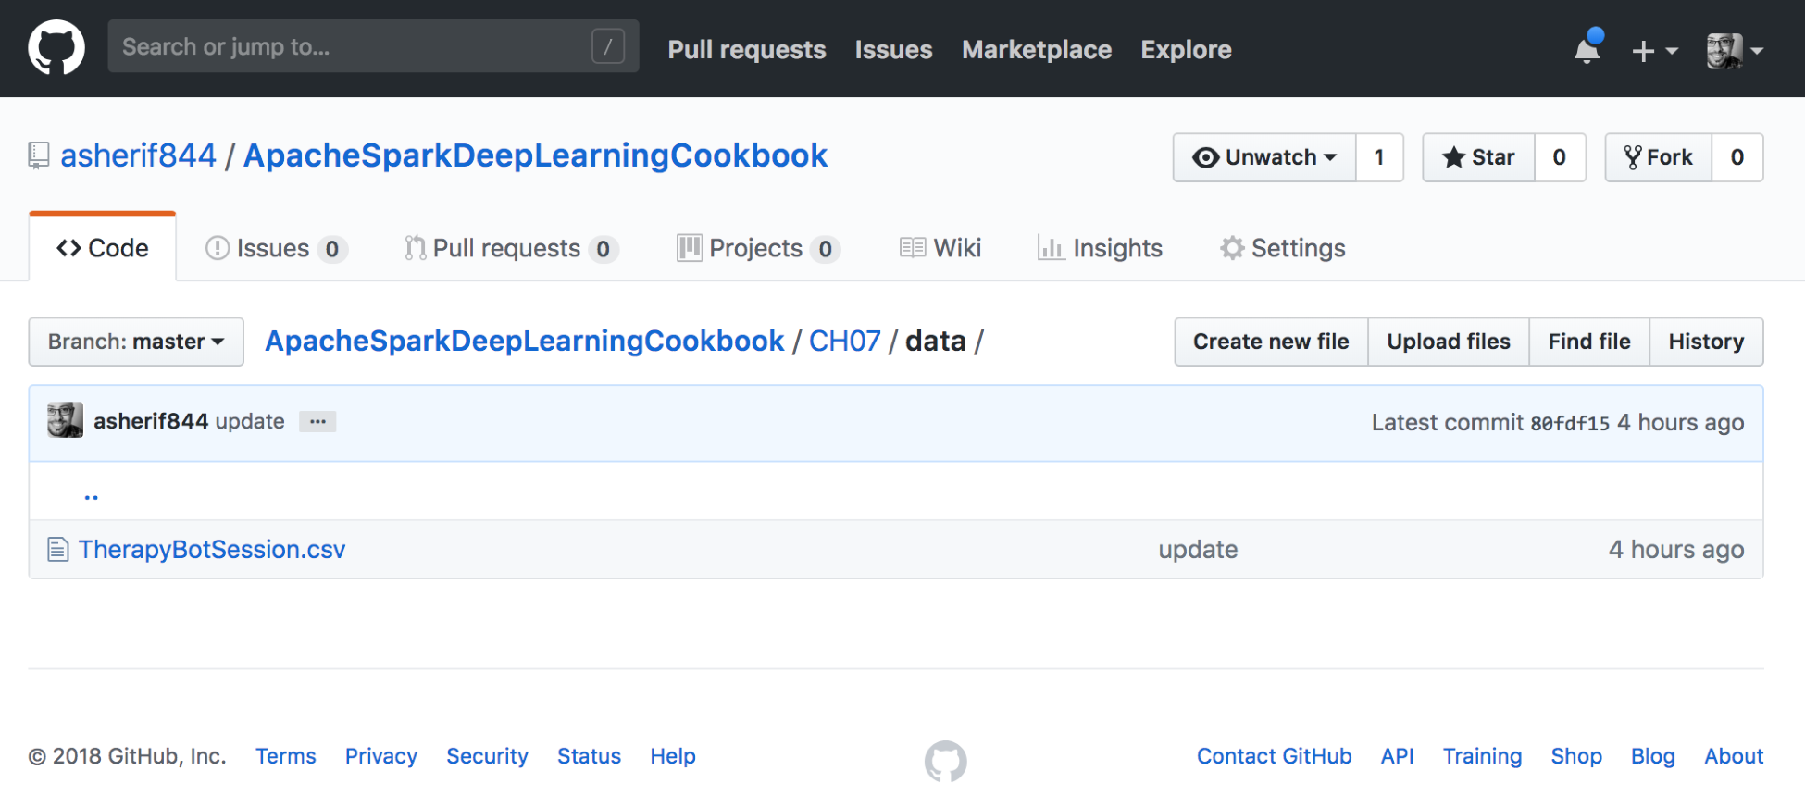Screen dimensions: 1805x808
Task: Open the Shop footer link
Action: [1576, 756]
